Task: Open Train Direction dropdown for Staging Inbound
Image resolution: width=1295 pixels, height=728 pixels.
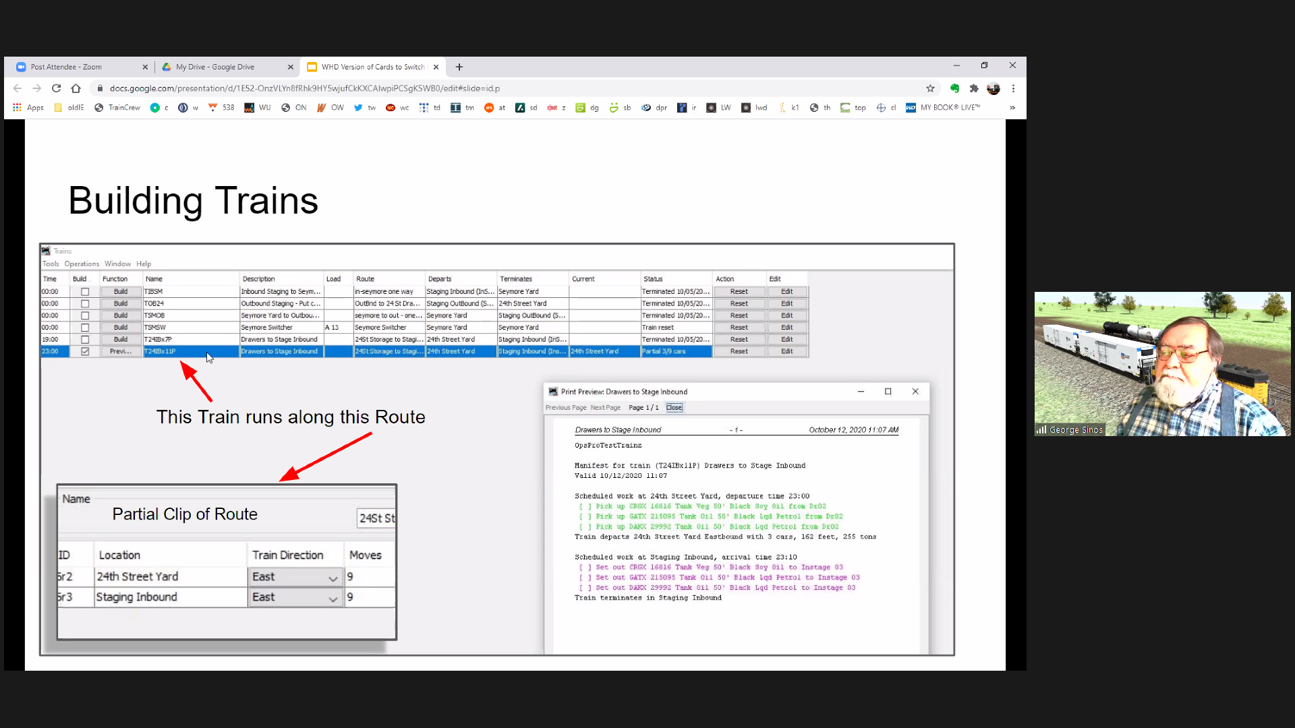Action: [x=333, y=598]
